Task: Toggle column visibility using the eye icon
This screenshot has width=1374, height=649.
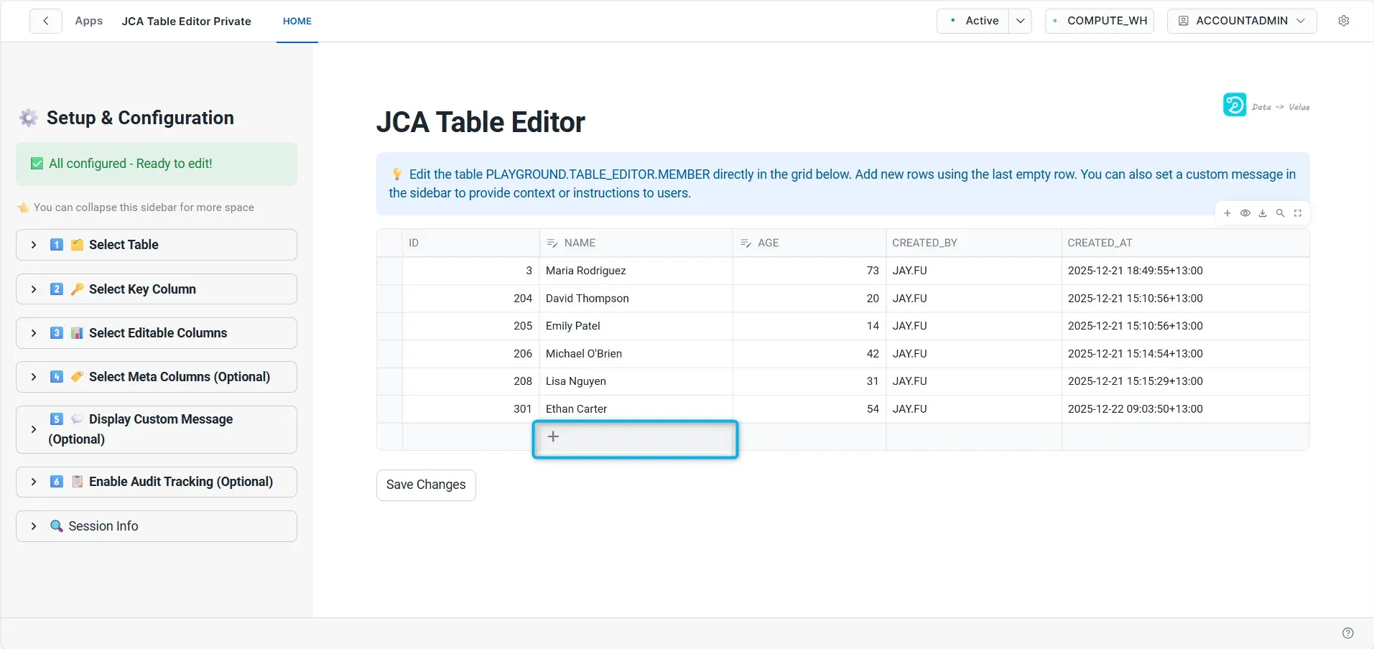Action: pos(1244,213)
